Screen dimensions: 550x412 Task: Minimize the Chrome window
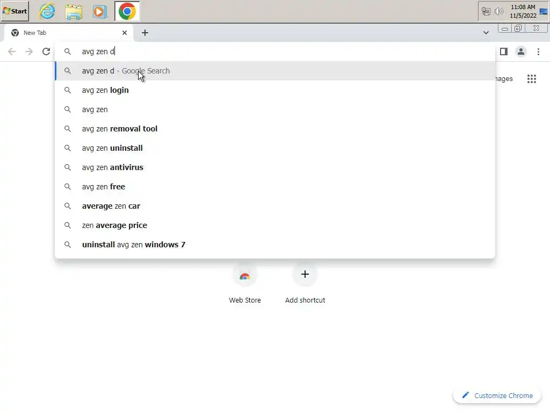click(505, 29)
